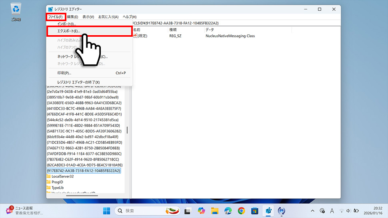The image size is (388, 218).
Task: Click the Windows Start button
Action: coord(107,210)
